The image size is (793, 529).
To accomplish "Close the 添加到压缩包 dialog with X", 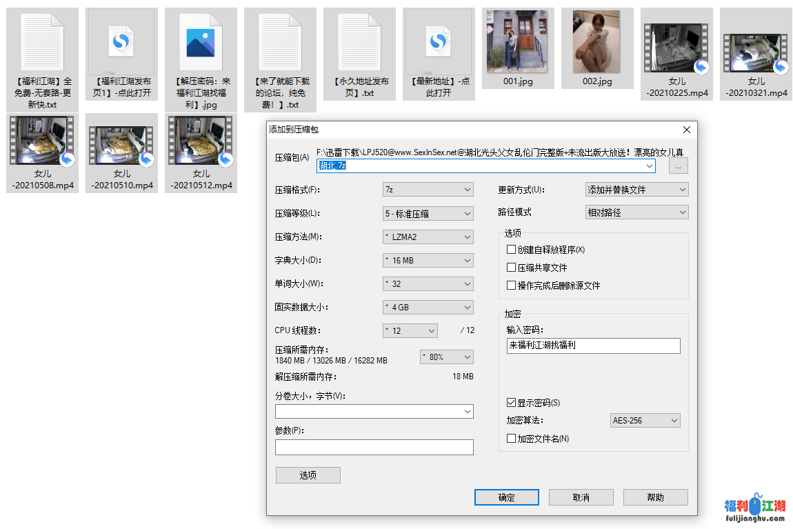I will (686, 130).
